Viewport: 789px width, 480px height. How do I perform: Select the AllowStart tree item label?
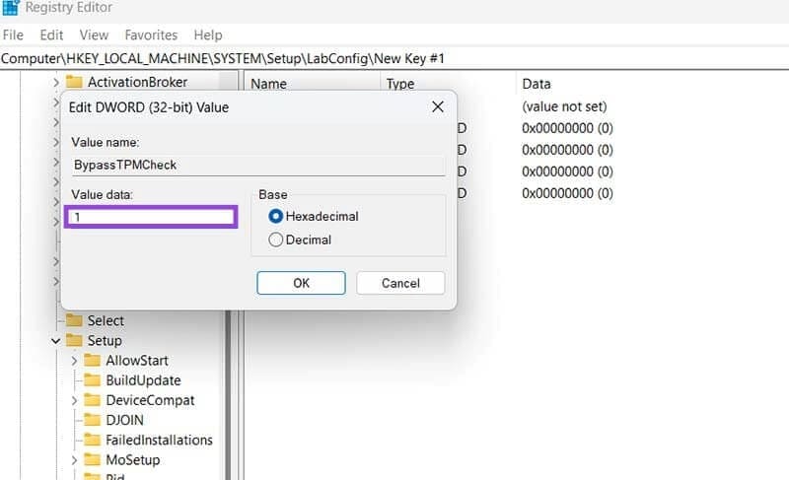pyautogui.click(x=137, y=361)
